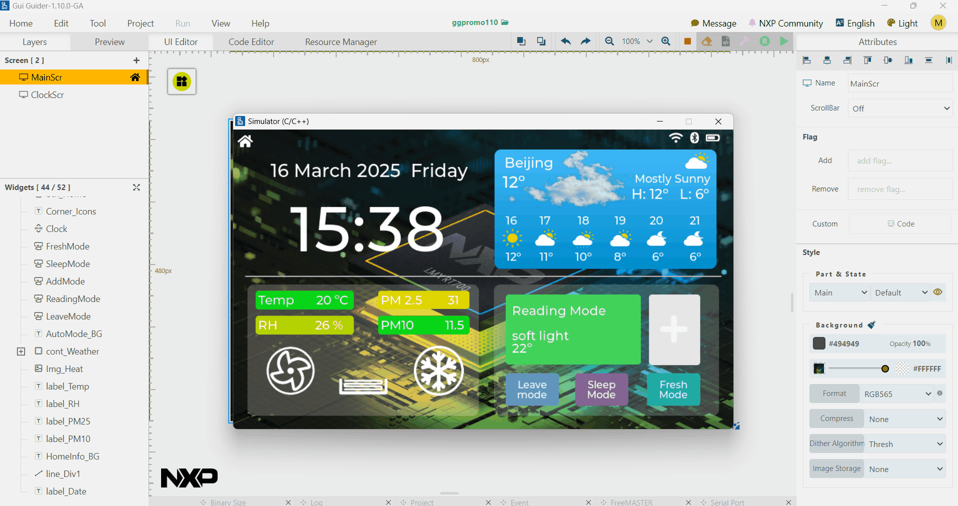958x506 pixels.
Task: Open the ScrollBar dropdown set to Off
Action: pyautogui.click(x=899, y=108)
